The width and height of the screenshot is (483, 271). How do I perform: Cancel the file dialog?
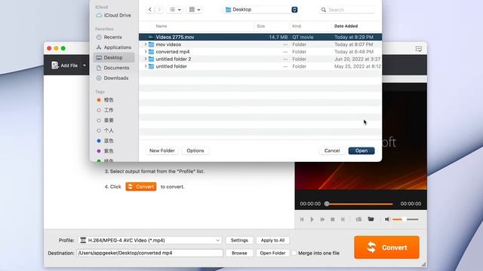pos(332,151)
